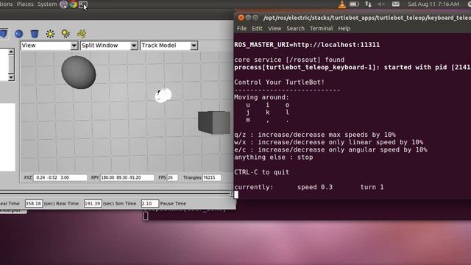Click the side panel scrollbar down arrow
Screen dimensions: 471x265
coord(11,77)
